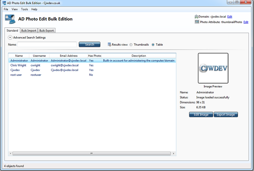Select the Administrator row name cell
The height and width of the screenshot is (171, 254).
pyautogui.click(x=19, y=61)
